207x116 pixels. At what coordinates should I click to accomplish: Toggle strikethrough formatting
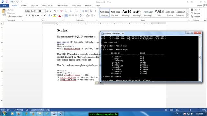pyautogui.click(x=38, y=15)
